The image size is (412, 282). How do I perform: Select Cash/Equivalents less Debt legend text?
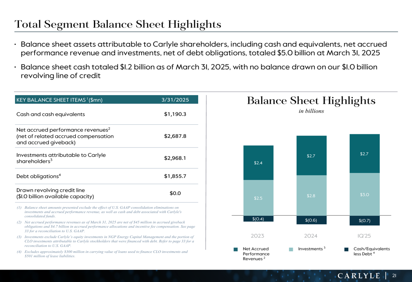point(372,251)
